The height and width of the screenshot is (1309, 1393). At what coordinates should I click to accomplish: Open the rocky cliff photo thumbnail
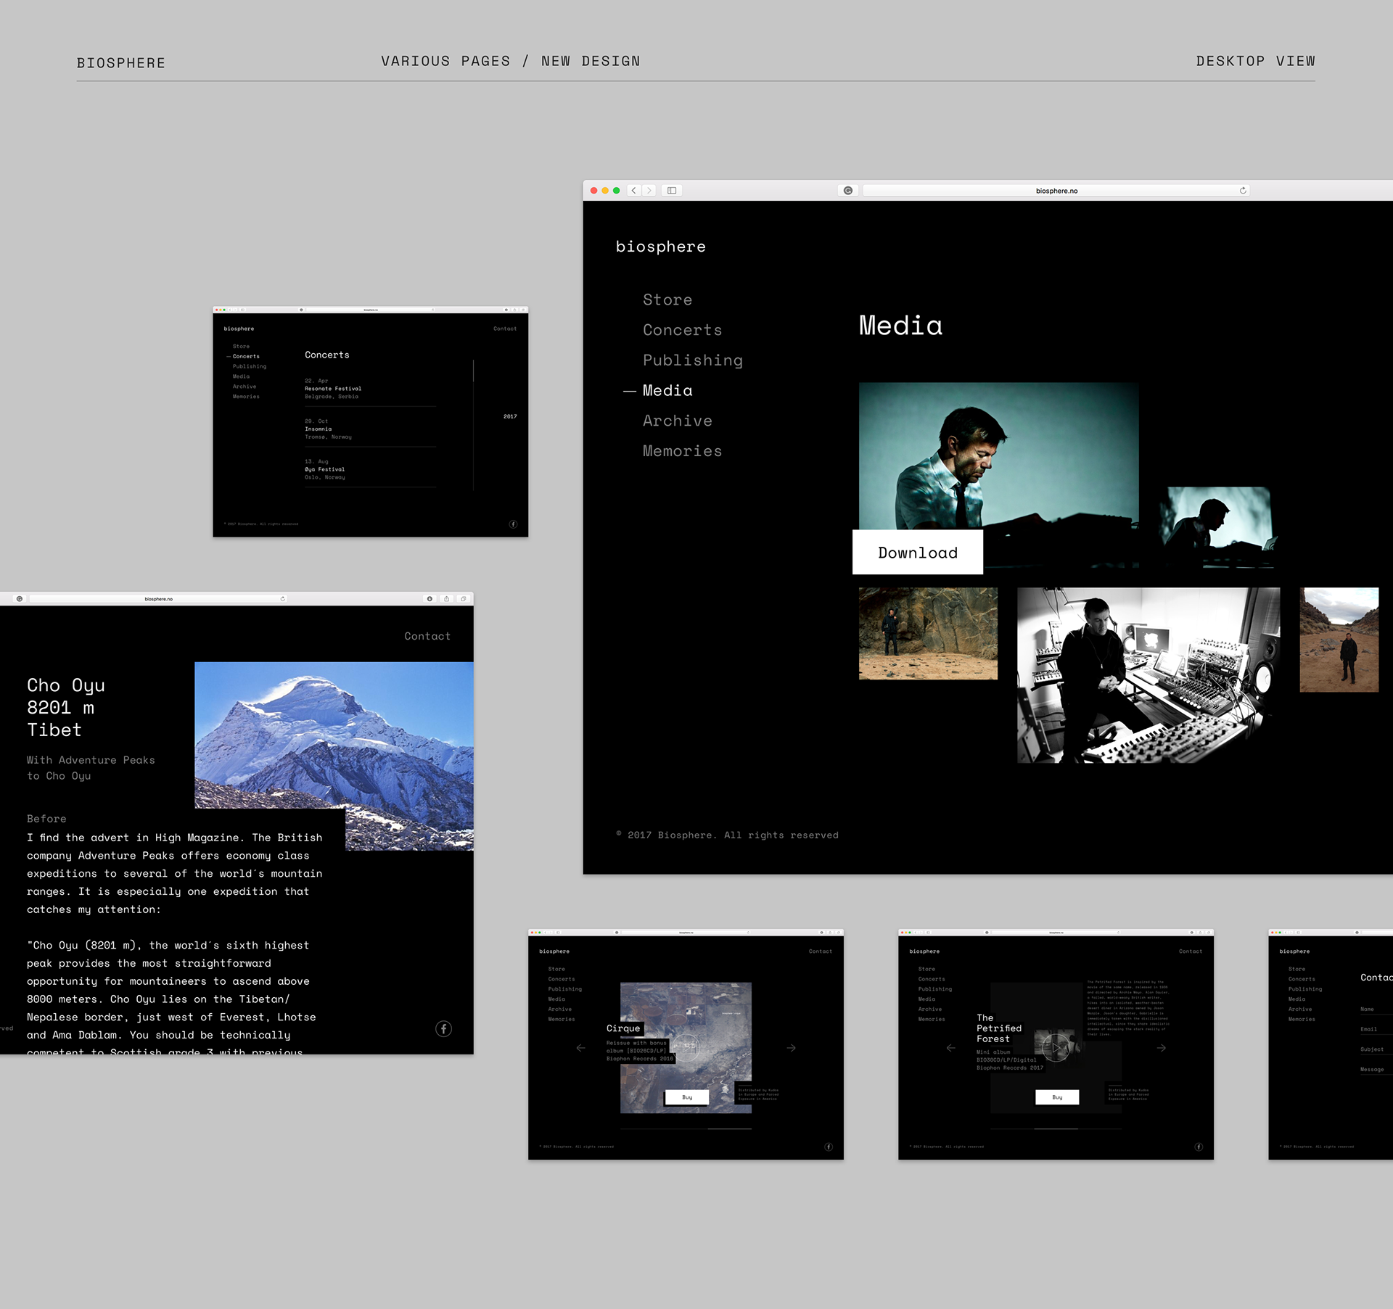coord(928,633)
